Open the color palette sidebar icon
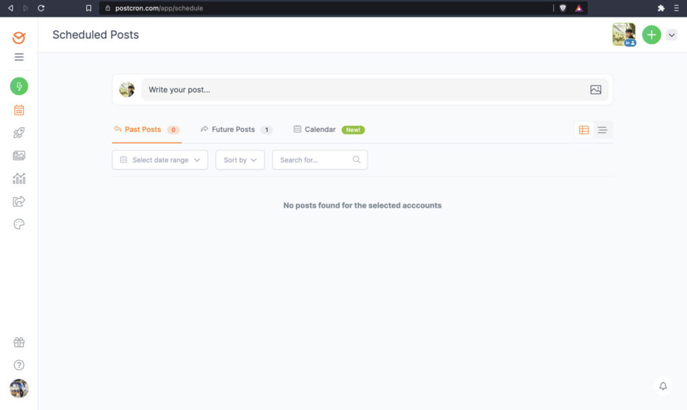This screenshot has width=687, height=410. 19,224
